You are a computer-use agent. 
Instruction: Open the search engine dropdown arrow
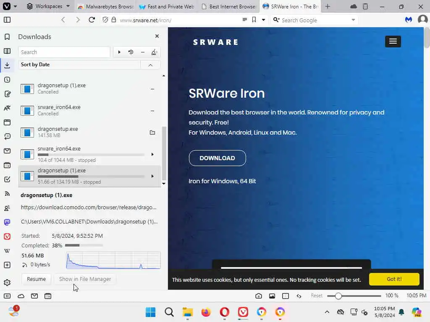[353, 20]
